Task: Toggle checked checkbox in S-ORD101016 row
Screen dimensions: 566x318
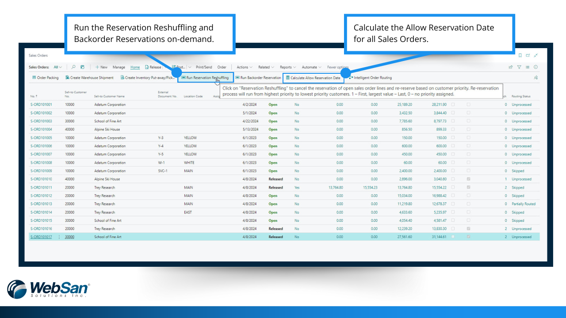Action: pyautogui.click(x=468, y=229)
